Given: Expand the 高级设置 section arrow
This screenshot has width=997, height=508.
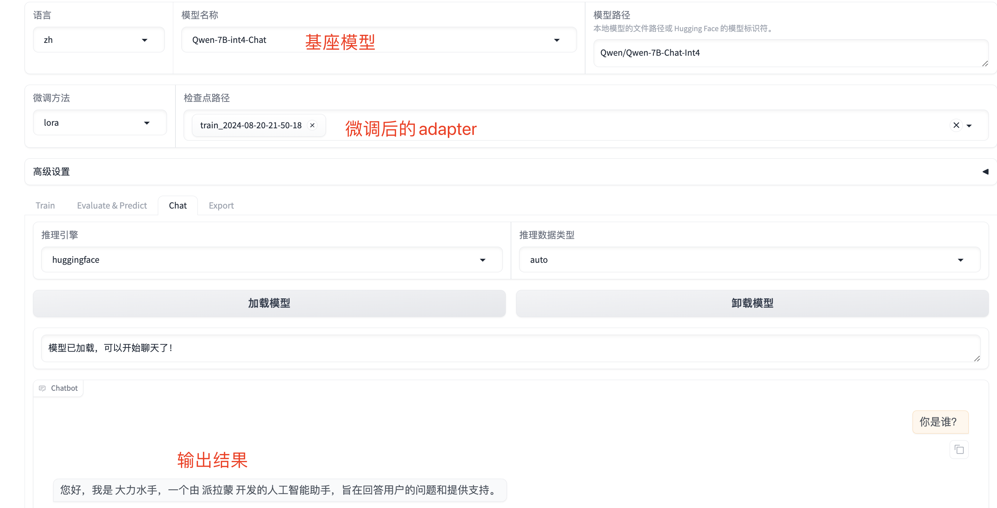Looking at the screenshot, I should pyautogui.click(x=985, y=172).
